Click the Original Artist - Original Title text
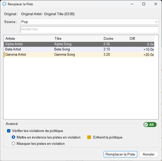The image size is (162, 161). click(48, 14)
